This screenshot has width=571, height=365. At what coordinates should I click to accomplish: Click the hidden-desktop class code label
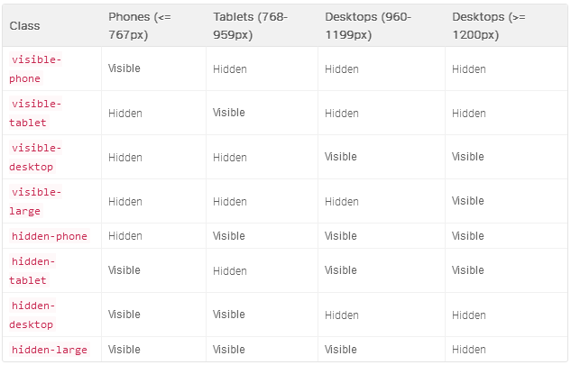33,315
